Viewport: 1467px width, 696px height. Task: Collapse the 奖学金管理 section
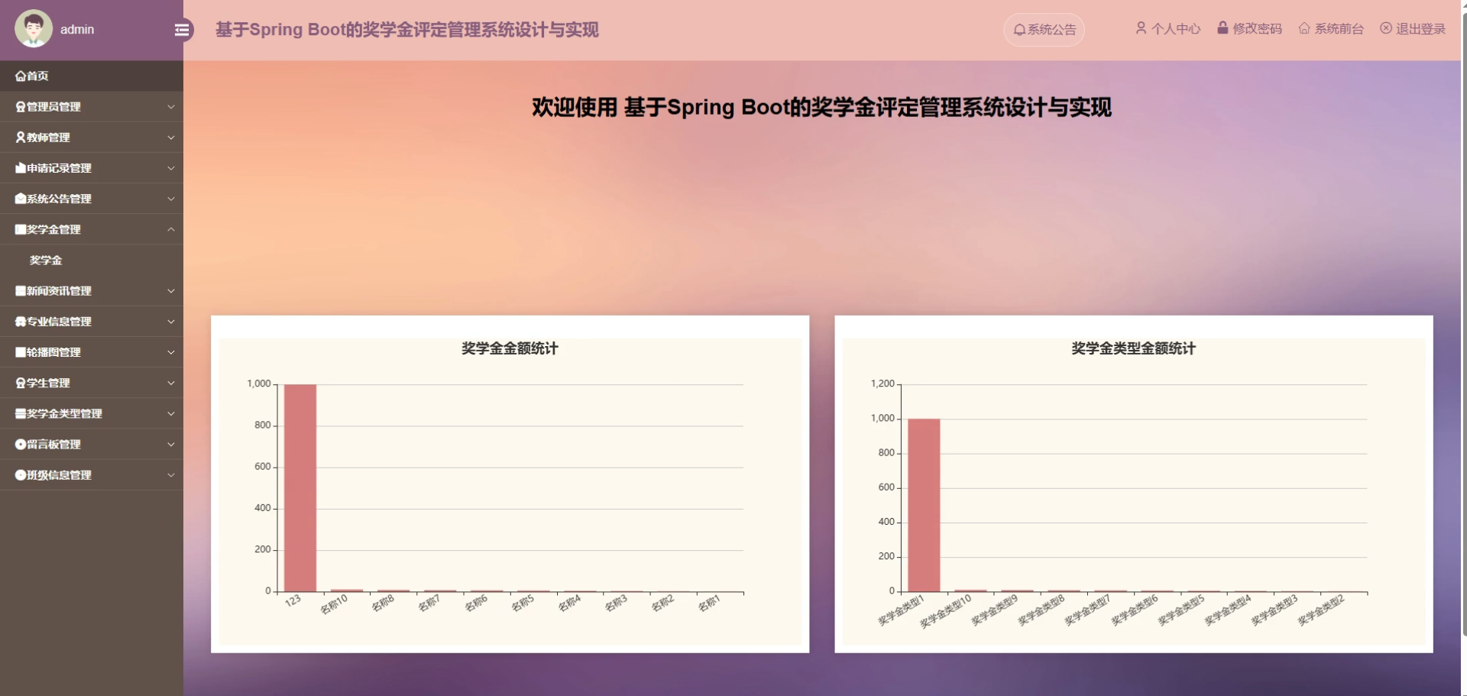tap(92, 229)
